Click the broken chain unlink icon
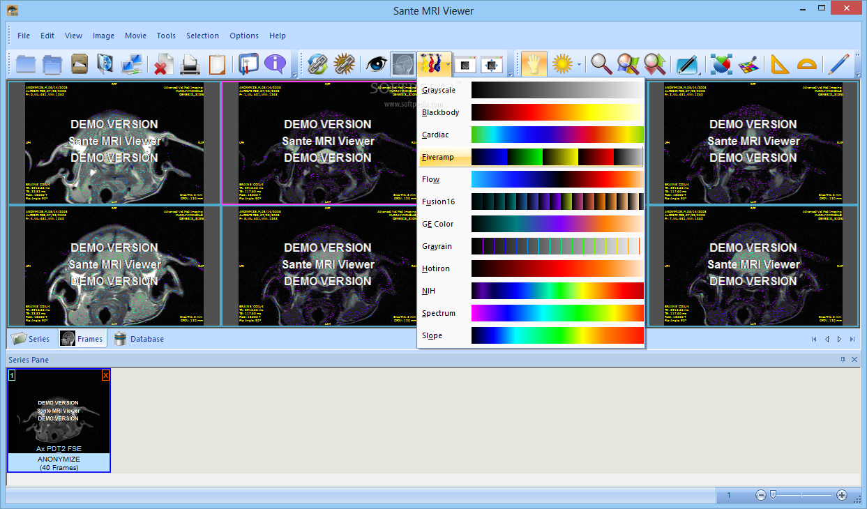The height and width of the screenshot is (509, 867). point(344,64)
